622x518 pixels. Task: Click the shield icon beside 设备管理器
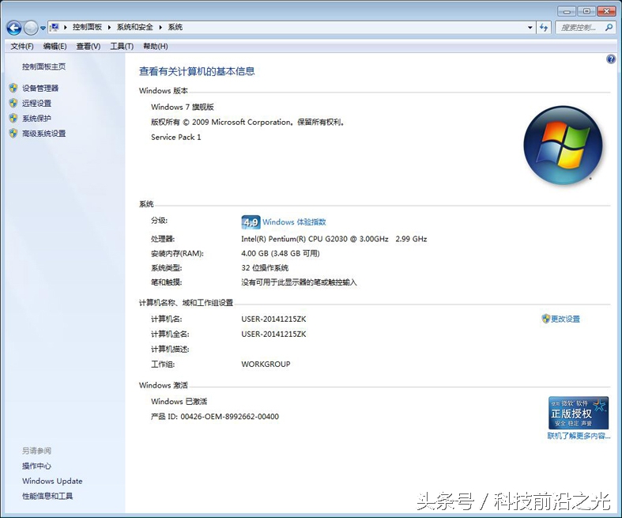13,88
